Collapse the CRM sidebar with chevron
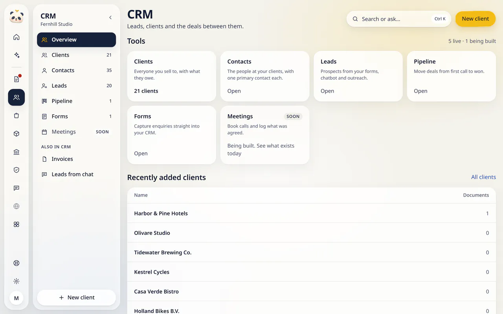 (110, 17)
